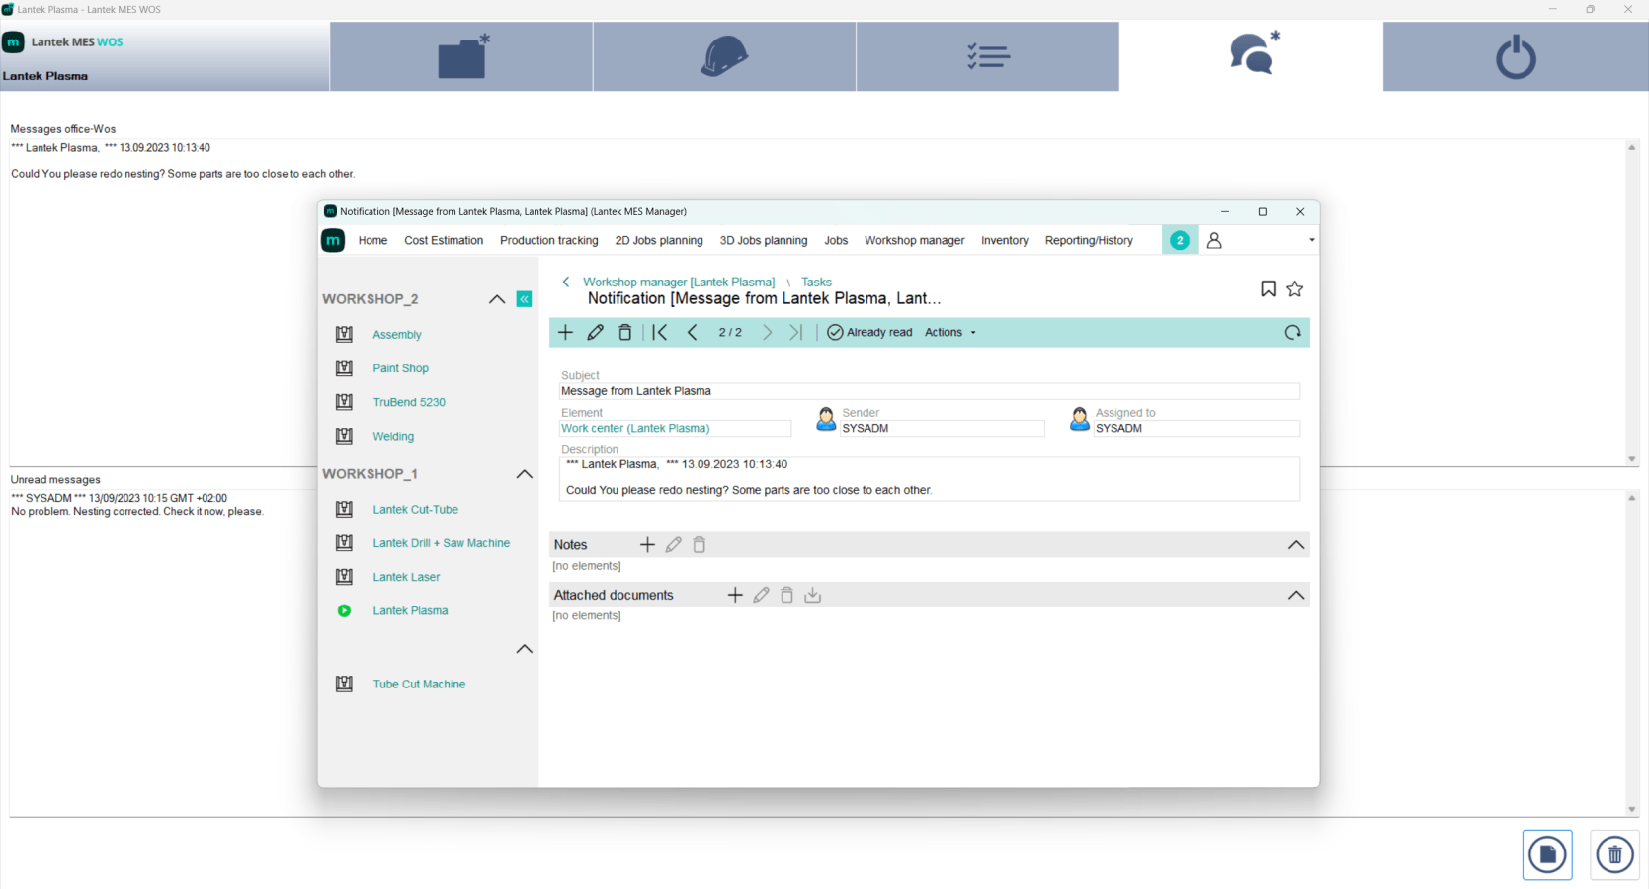Open the Actions dropdown
The image size is (1649, 889).
[949, 333]
